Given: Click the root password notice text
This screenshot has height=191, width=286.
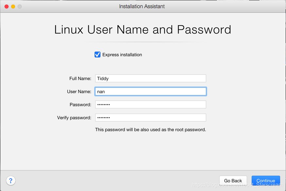Looking at the screenshot, I should (x=151, y=130).
